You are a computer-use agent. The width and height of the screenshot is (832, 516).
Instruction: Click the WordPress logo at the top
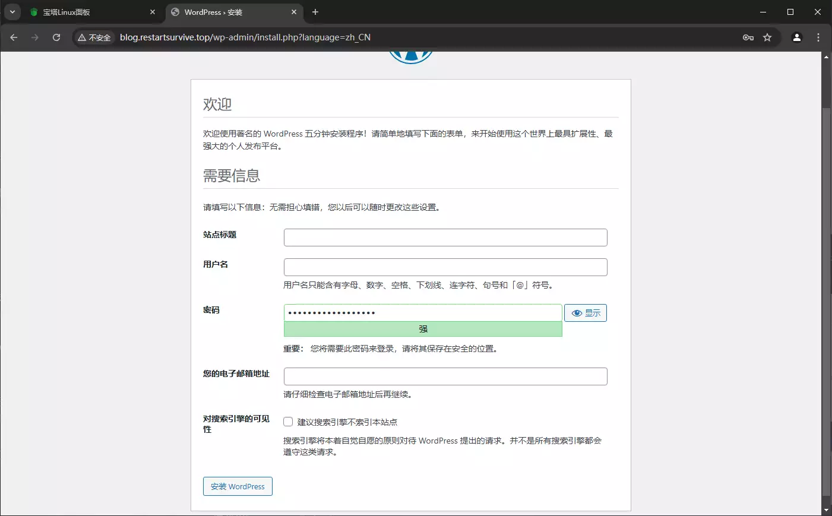pos(411,57)
